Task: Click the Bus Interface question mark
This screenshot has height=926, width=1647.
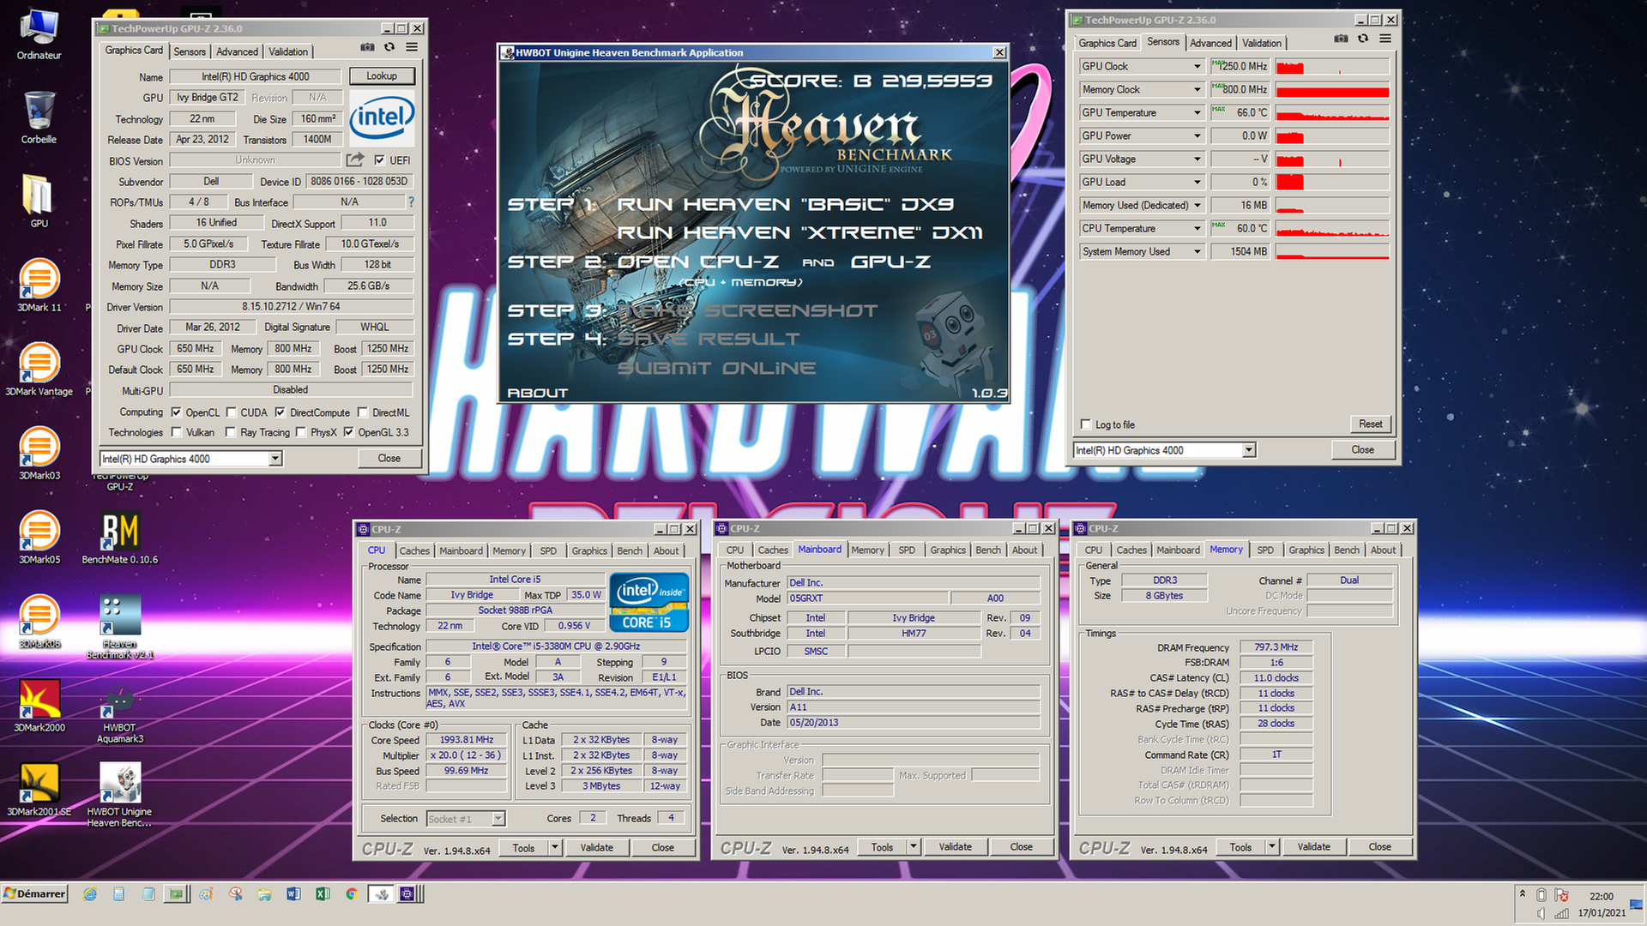Action: click(x=411, y=202)
